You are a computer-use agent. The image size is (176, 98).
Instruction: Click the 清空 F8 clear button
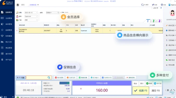pyautogui.click(x=156, y=91)
